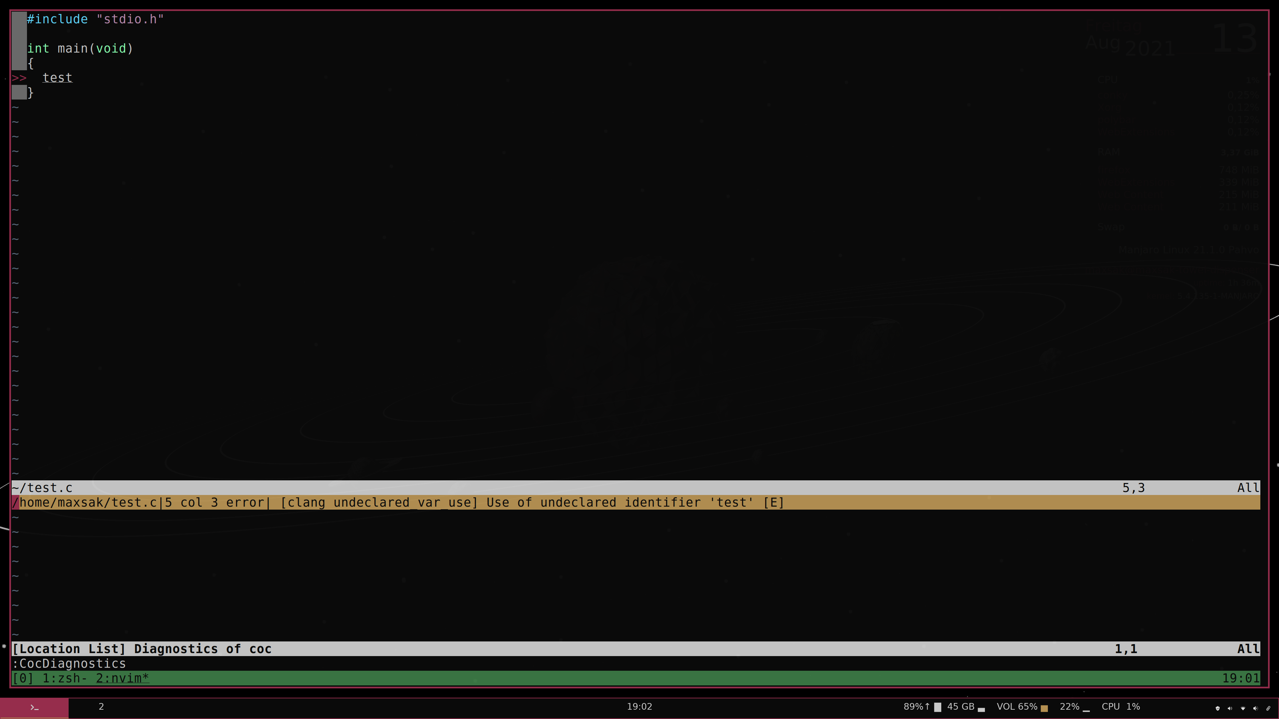This screenshot has width=1279, height=719.
Task: Click the ~/test.c statusline
Action: coord(42,488)
